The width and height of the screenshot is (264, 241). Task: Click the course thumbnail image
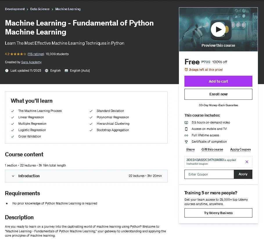pyautogui.click(x=218, y=29)
